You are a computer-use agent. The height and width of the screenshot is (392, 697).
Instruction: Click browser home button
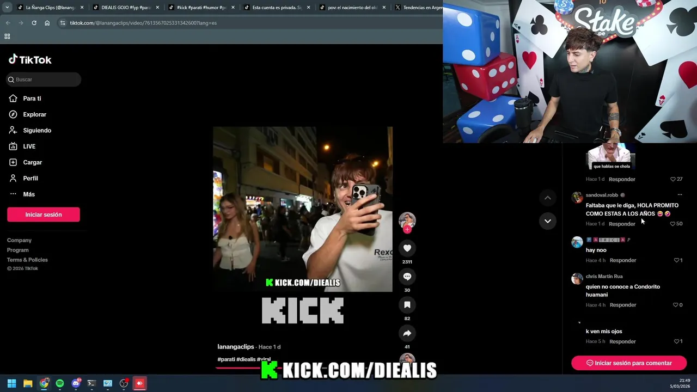pos(47,23)
